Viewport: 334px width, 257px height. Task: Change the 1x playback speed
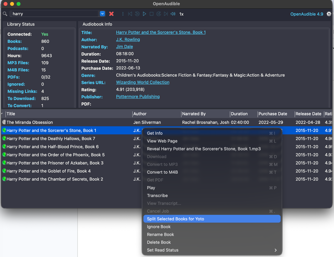point(181,14)
